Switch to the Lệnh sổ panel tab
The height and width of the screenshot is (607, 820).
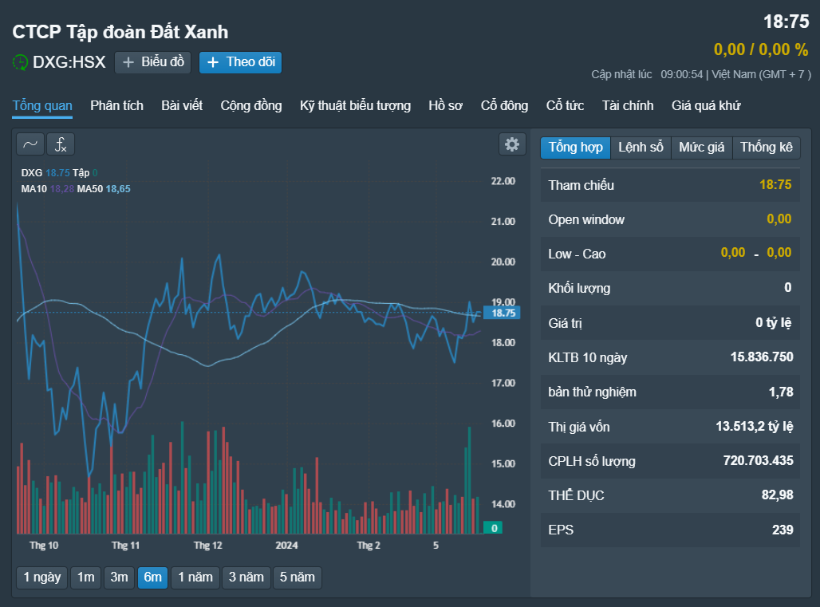point(641,148)
